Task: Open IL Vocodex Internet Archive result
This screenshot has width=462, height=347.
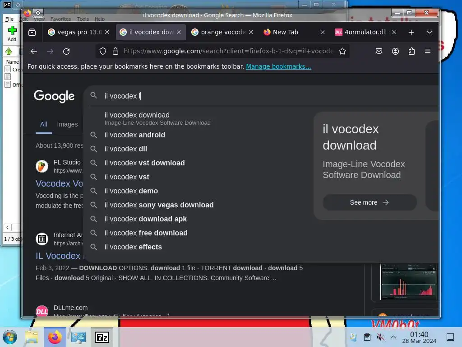Action: pos(58,256)
